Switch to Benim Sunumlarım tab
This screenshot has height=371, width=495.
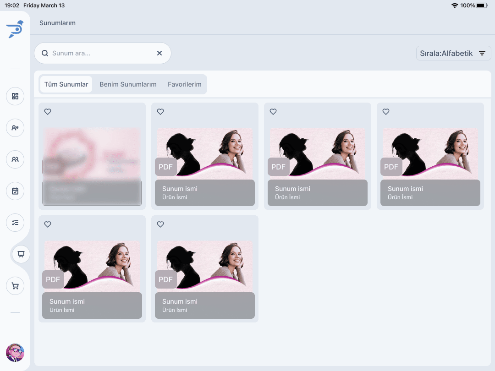128,84
